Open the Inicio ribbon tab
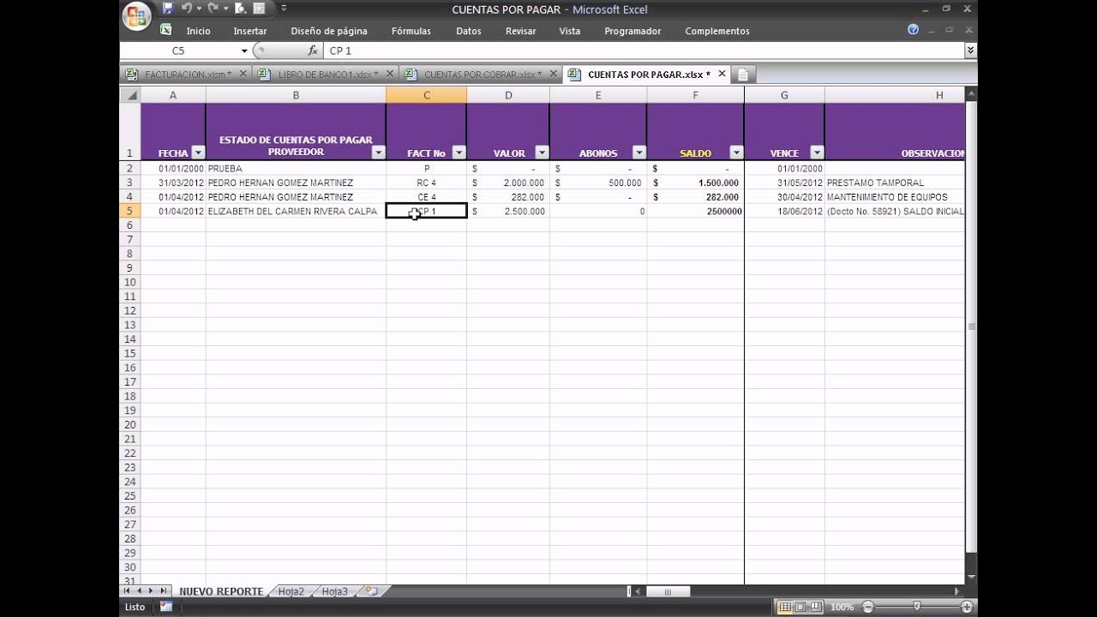 click(x=198, y=31)
